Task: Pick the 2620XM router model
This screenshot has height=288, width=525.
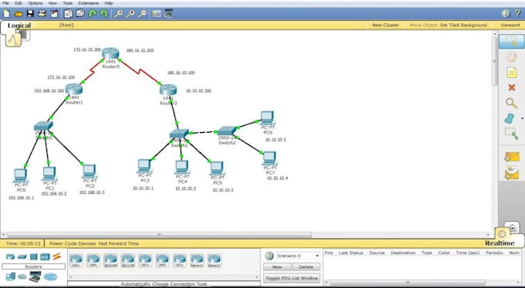Action: (110, 260)
